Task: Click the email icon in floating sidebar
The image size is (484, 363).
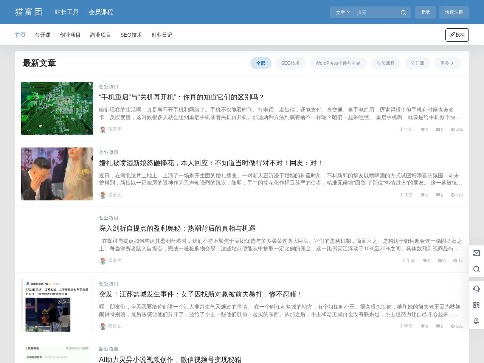Action: 476,253
